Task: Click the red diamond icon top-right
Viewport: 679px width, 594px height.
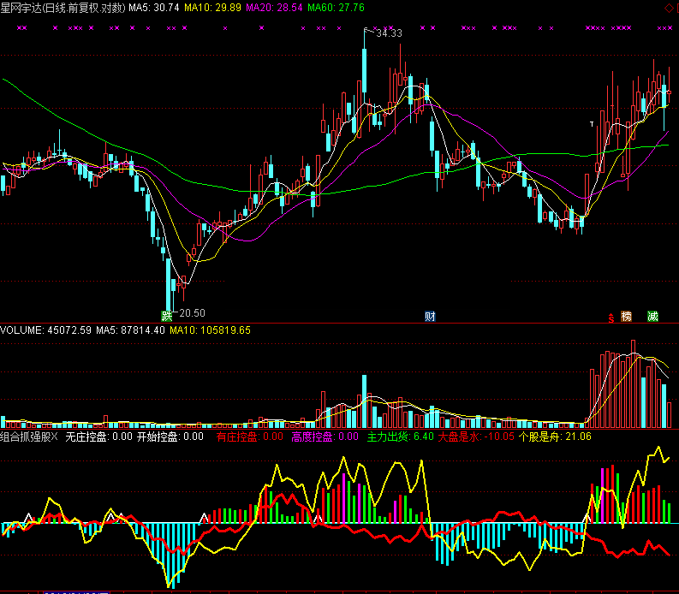Action: pyautogui.click(x=670, y=7)
